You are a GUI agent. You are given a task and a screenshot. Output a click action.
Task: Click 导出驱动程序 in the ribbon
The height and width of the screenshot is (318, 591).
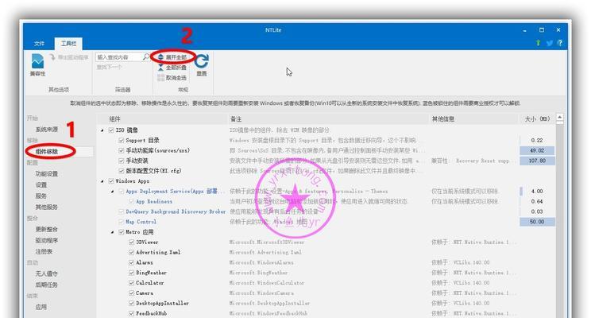69,57
